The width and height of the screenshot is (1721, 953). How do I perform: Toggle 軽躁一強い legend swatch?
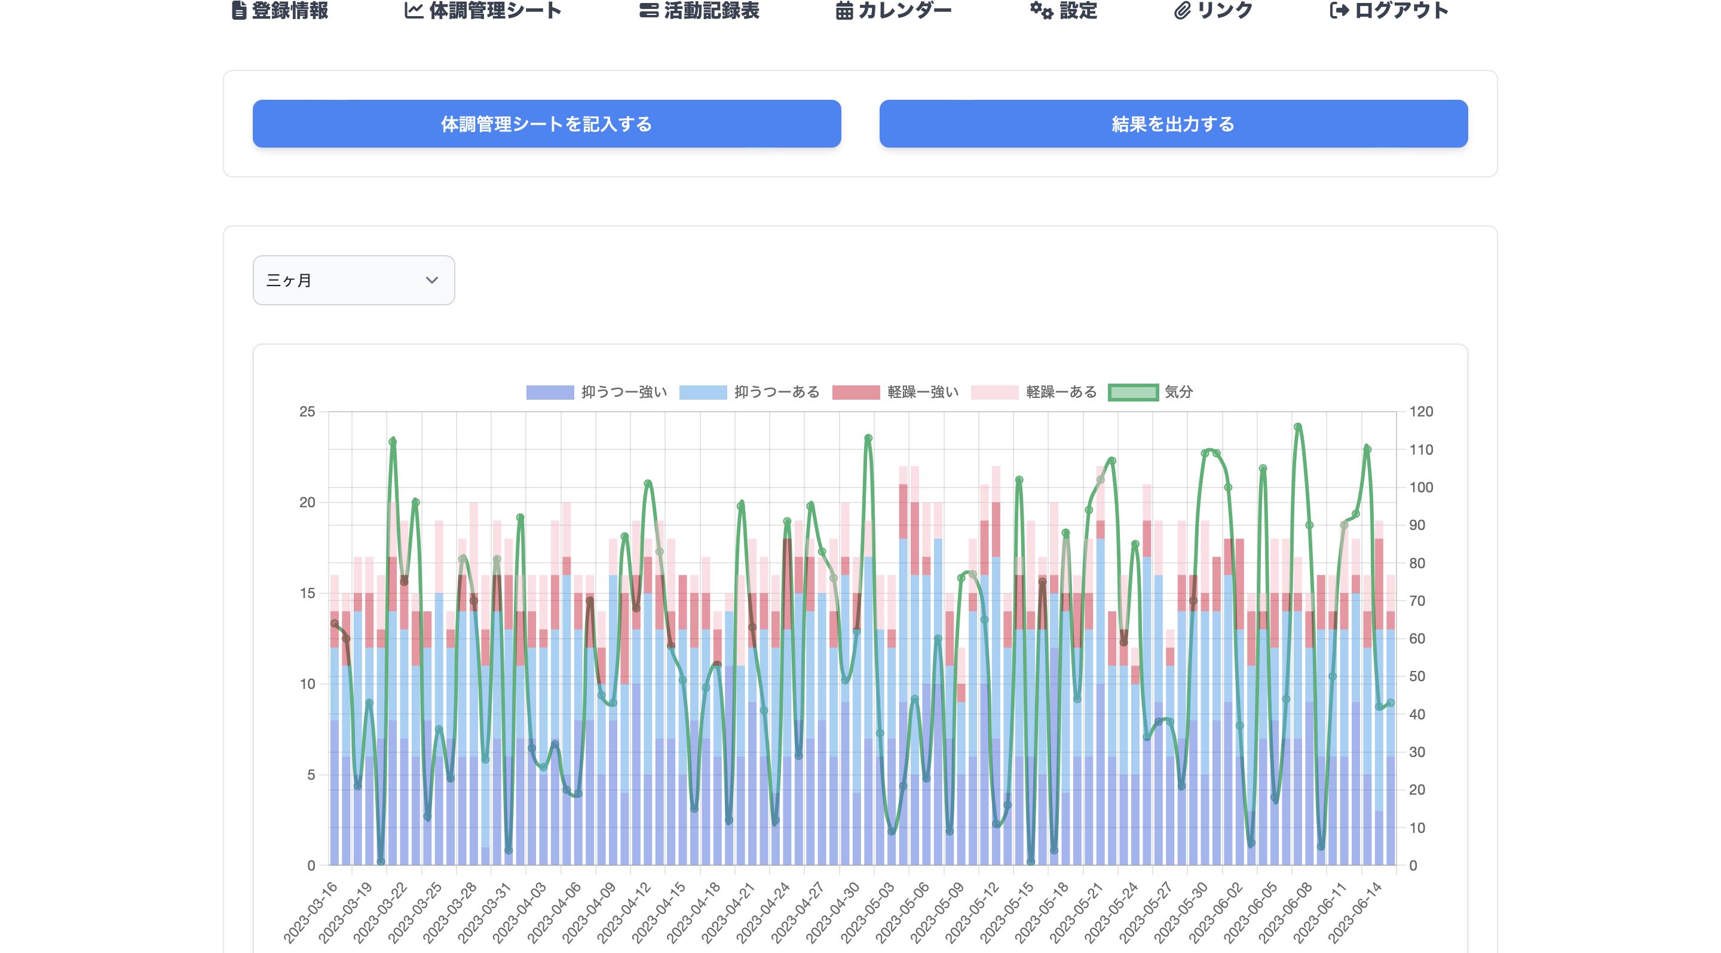[x=856, y=392]
